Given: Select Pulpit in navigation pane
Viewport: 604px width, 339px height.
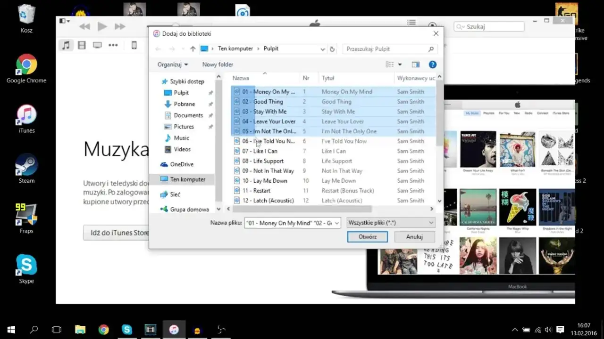Looking at the screenshot, I should click(x=181, y=93).
